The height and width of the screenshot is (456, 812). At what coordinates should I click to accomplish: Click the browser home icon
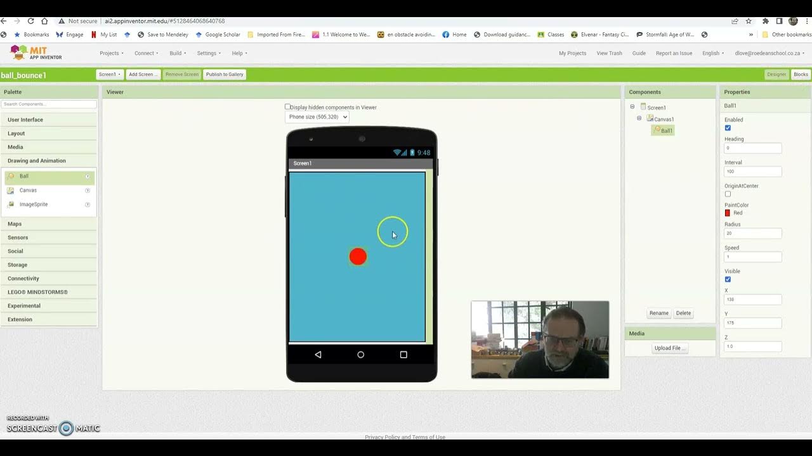[x=44, y=21]
